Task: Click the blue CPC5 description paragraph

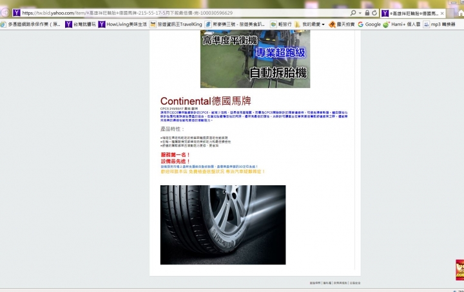Action: [x=254, y=116]
